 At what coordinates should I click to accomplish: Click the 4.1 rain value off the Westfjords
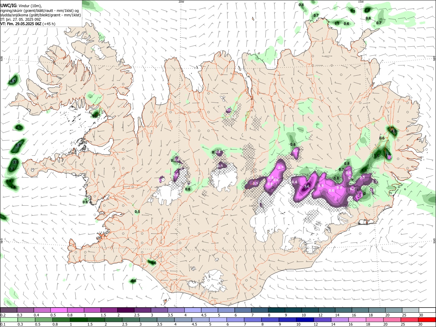(13, 81)
